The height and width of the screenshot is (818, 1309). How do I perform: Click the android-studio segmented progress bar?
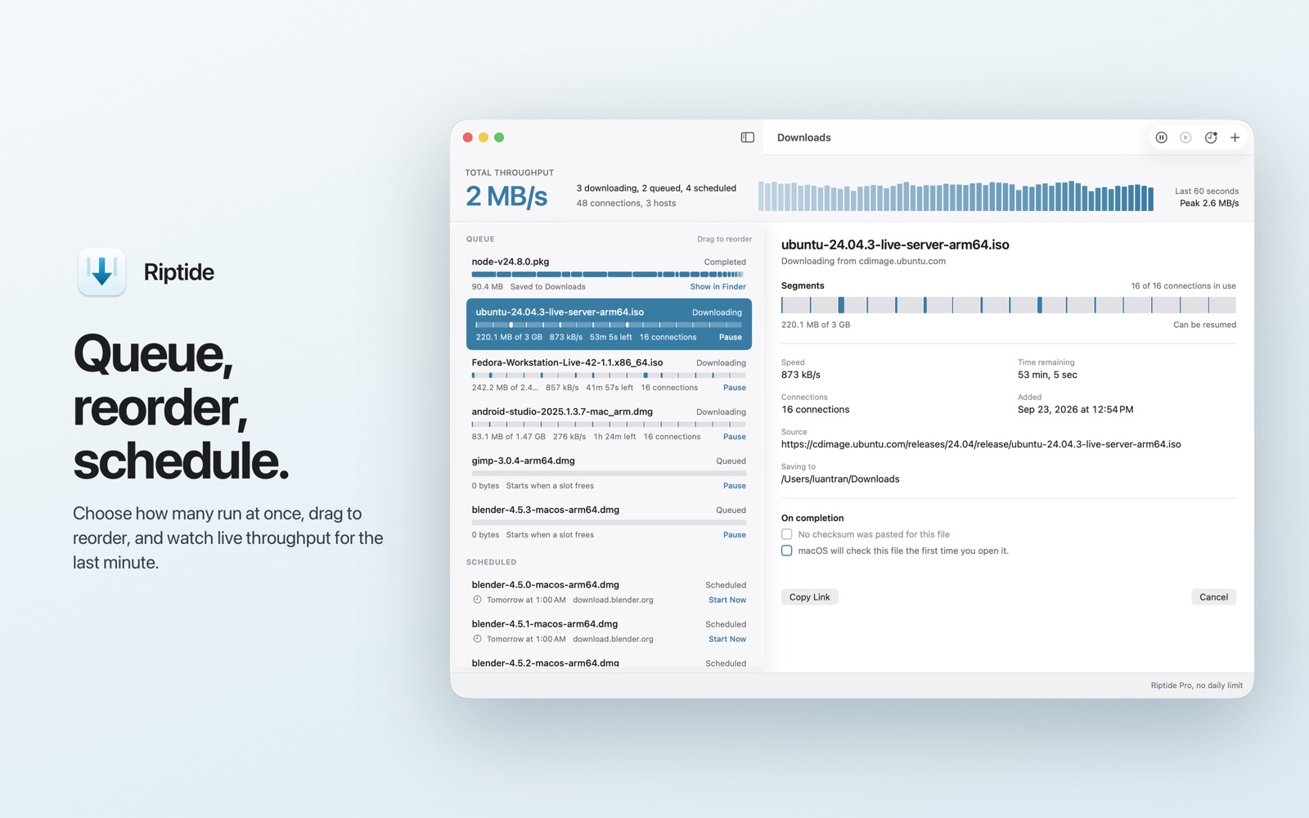pos(609,425)
